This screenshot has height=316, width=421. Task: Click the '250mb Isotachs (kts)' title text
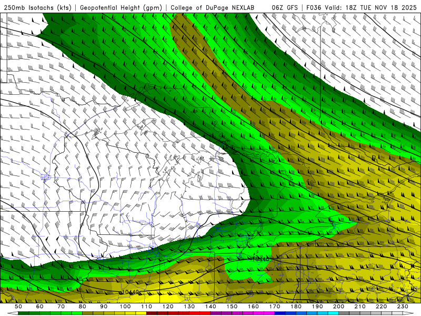(37, 7)
